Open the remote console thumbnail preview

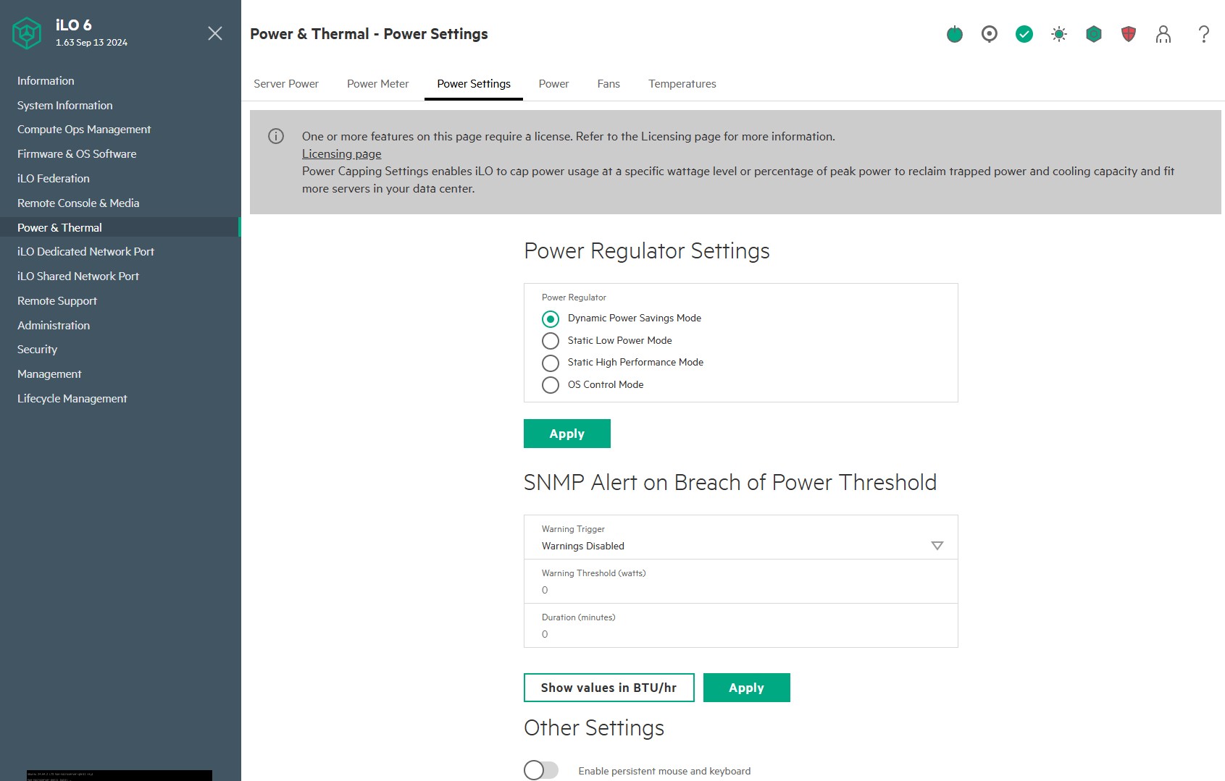[120, 775]
